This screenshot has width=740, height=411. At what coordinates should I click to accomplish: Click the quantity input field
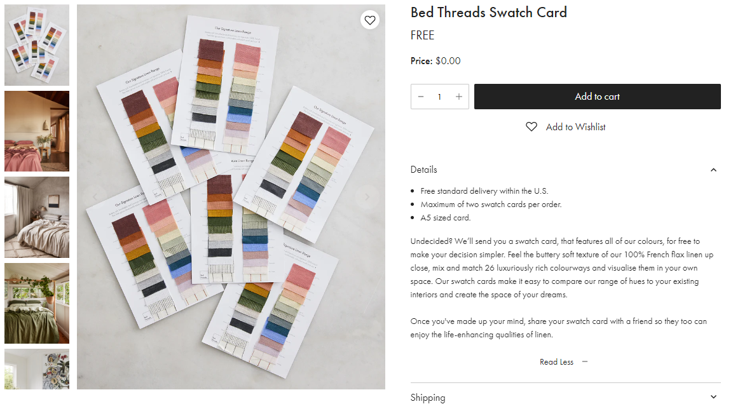(x=439, y=97)
